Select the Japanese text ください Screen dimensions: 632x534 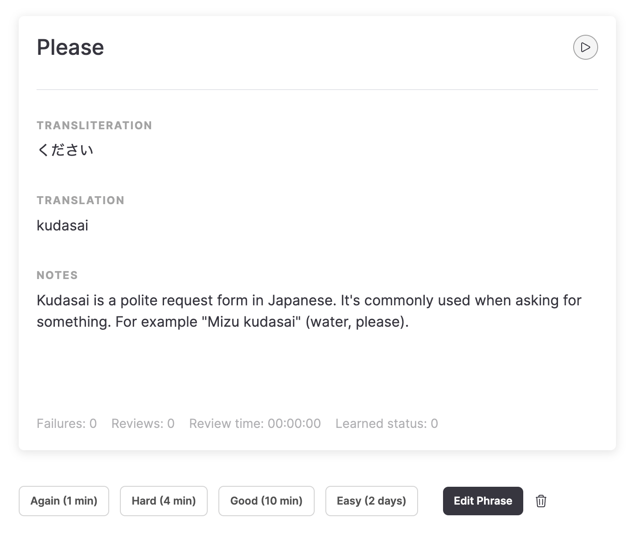coord(66,150)
